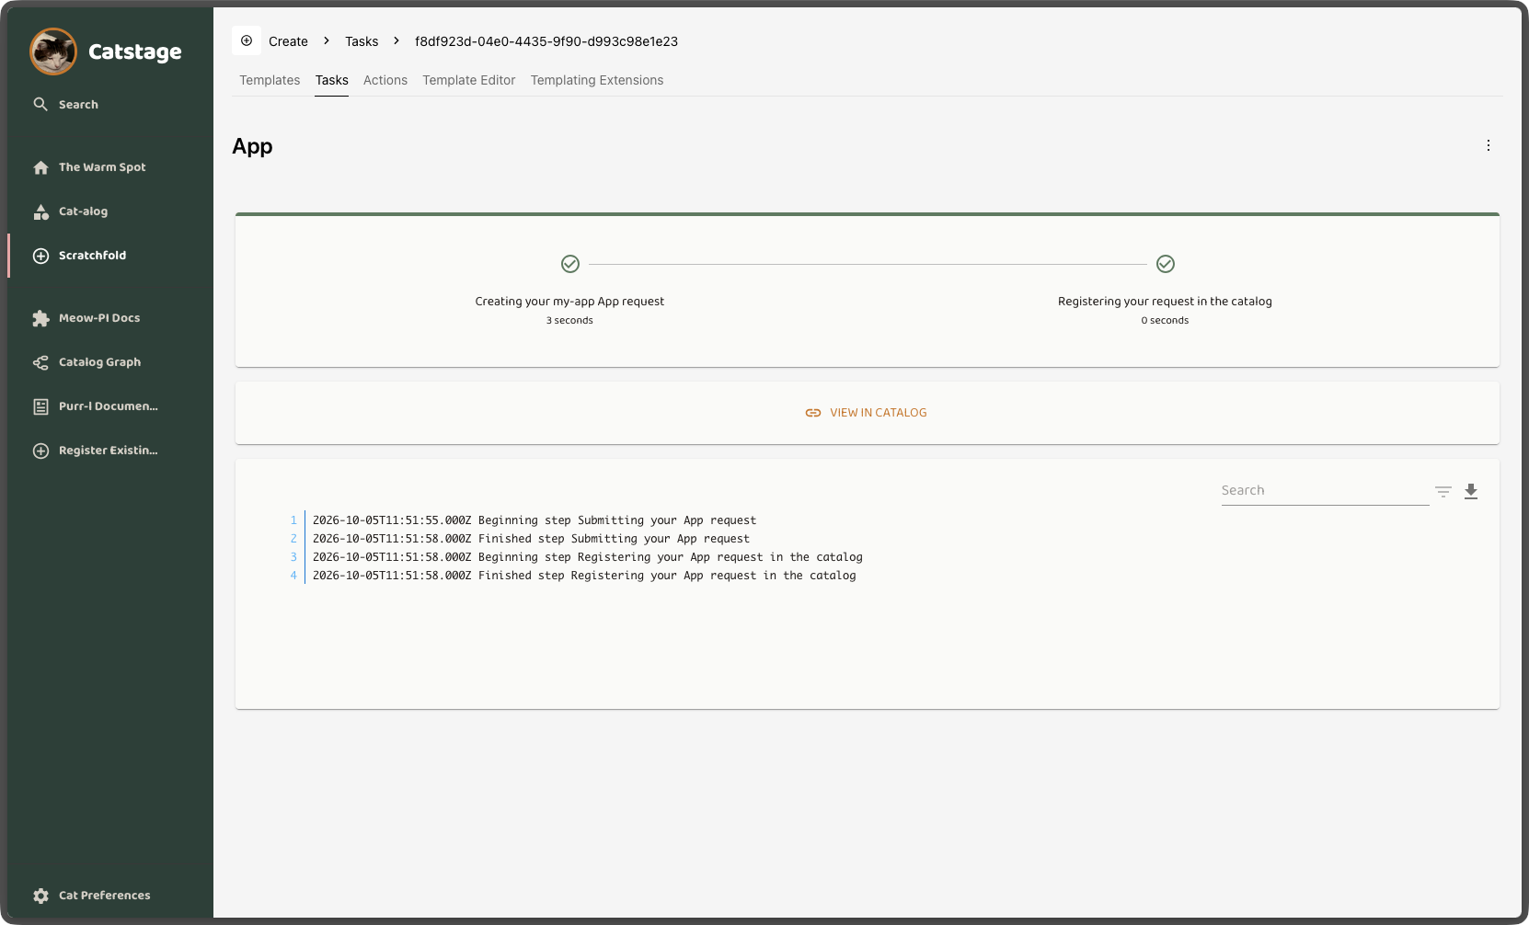The image size is (1529, 925).
Task: Click log line 'Beginning step Registering your App request'
Action: [588, 557]
